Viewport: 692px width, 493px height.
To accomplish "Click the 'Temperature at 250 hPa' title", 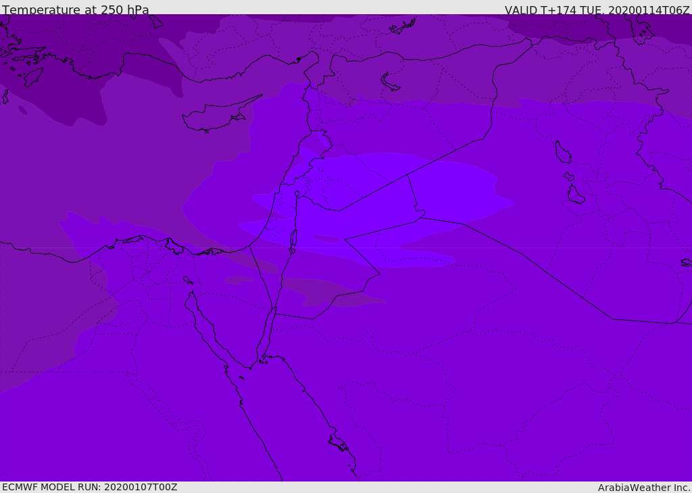I will coord(76,9).
